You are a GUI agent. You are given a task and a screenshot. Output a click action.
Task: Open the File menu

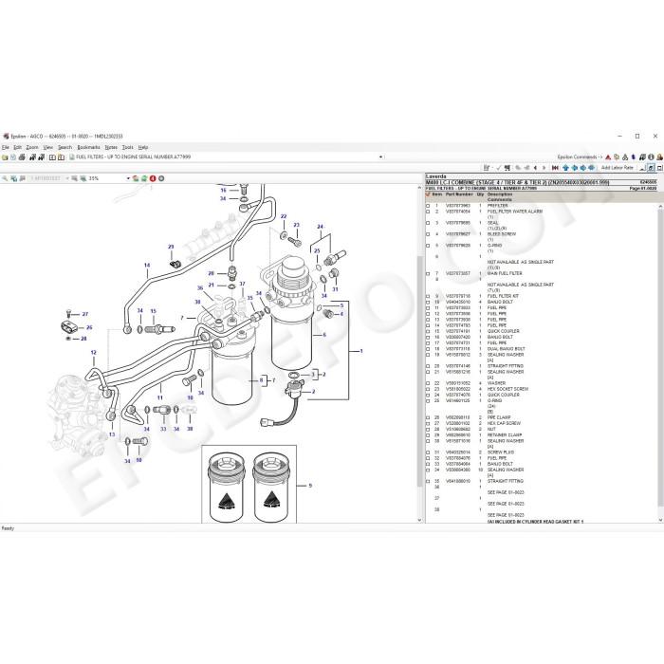coord(6,147)
